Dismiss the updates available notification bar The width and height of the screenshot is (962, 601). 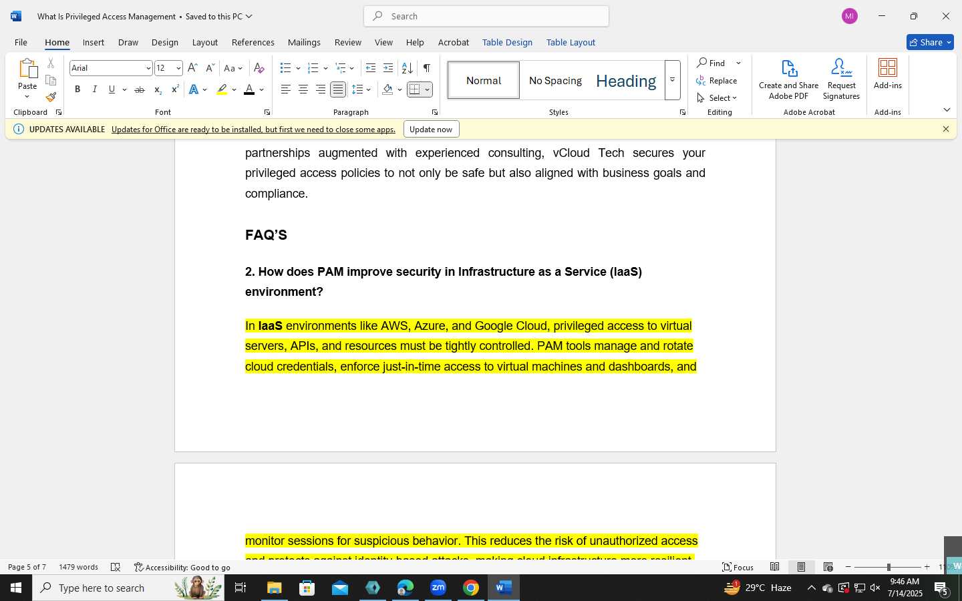[x=946, y=129]
